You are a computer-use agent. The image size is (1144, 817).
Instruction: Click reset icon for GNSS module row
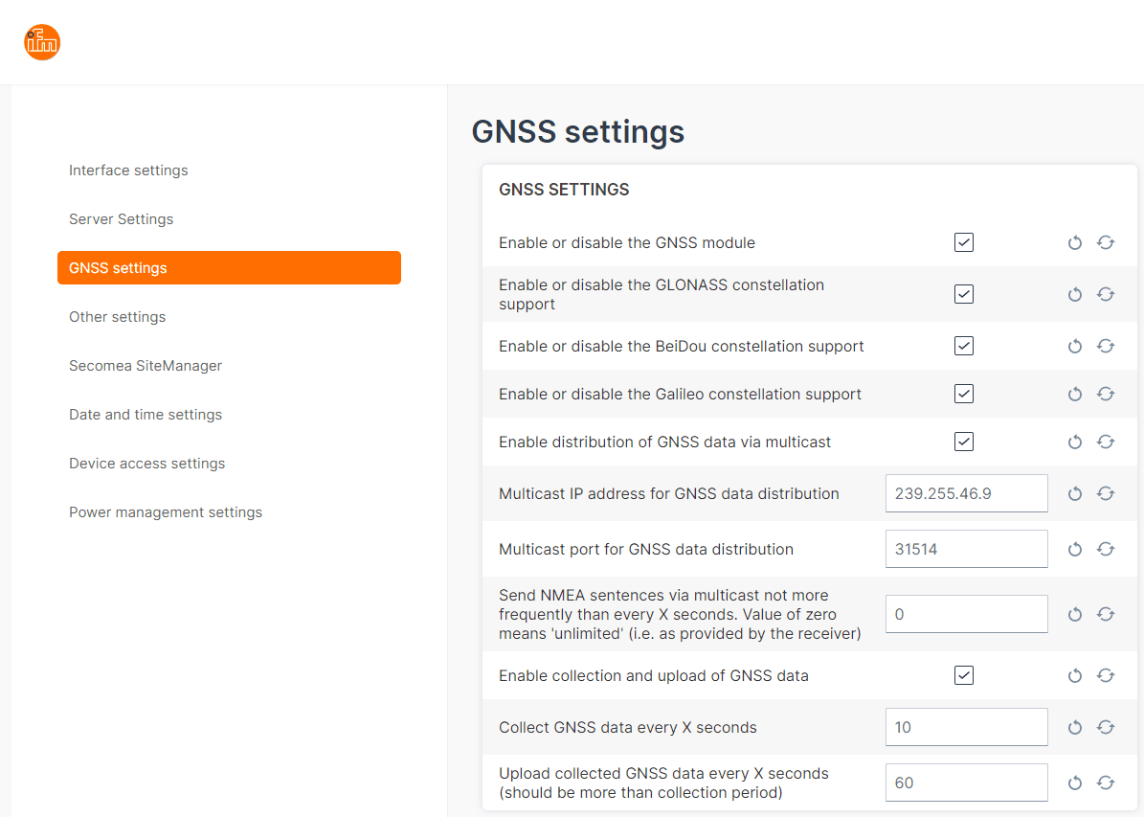coord(1074,243)
